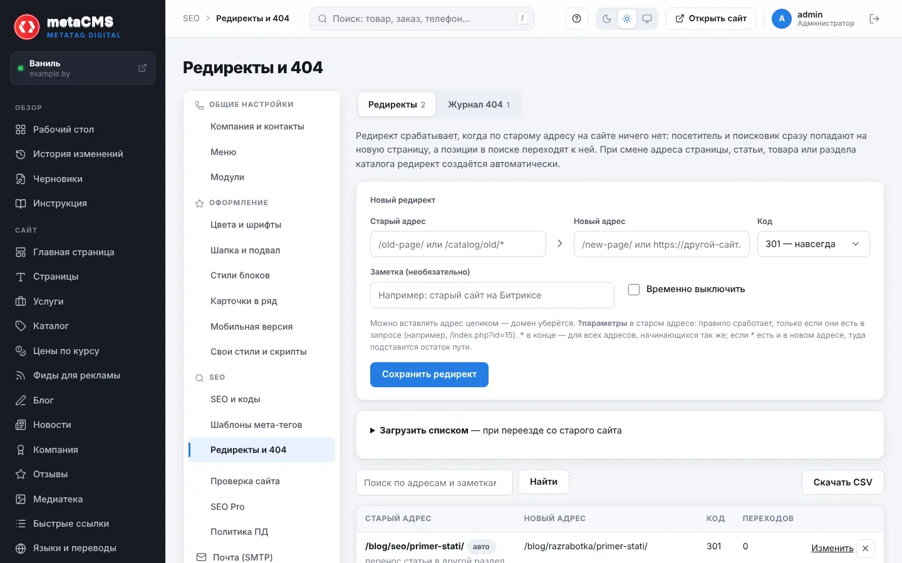Open Почта (SMTP) settings

coord(262,557)
